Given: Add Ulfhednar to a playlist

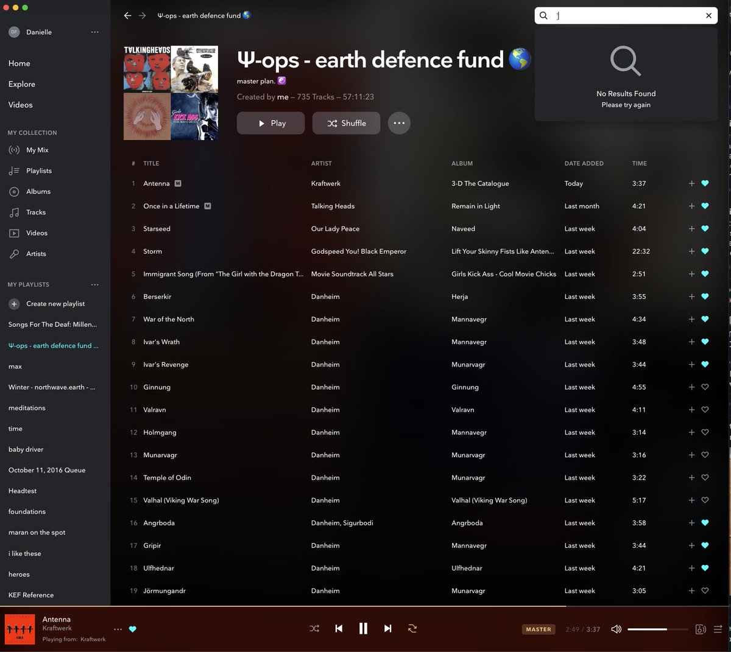Looking at the screenshot, I should click(691, 568).
